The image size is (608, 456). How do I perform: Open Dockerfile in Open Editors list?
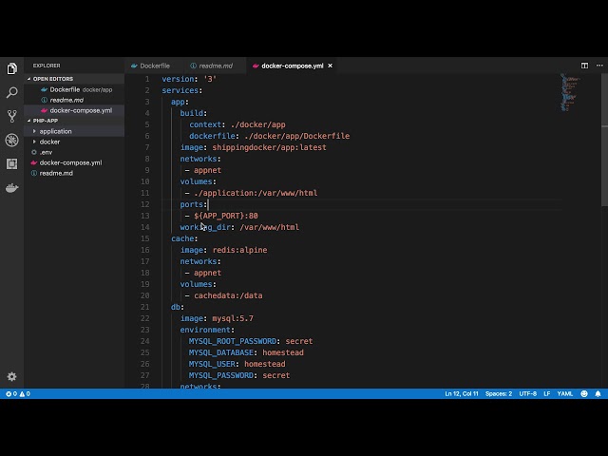[x=74, y=89]
